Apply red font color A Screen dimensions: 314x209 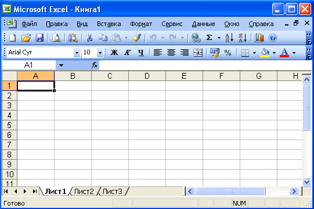click(x=284, y=53)
